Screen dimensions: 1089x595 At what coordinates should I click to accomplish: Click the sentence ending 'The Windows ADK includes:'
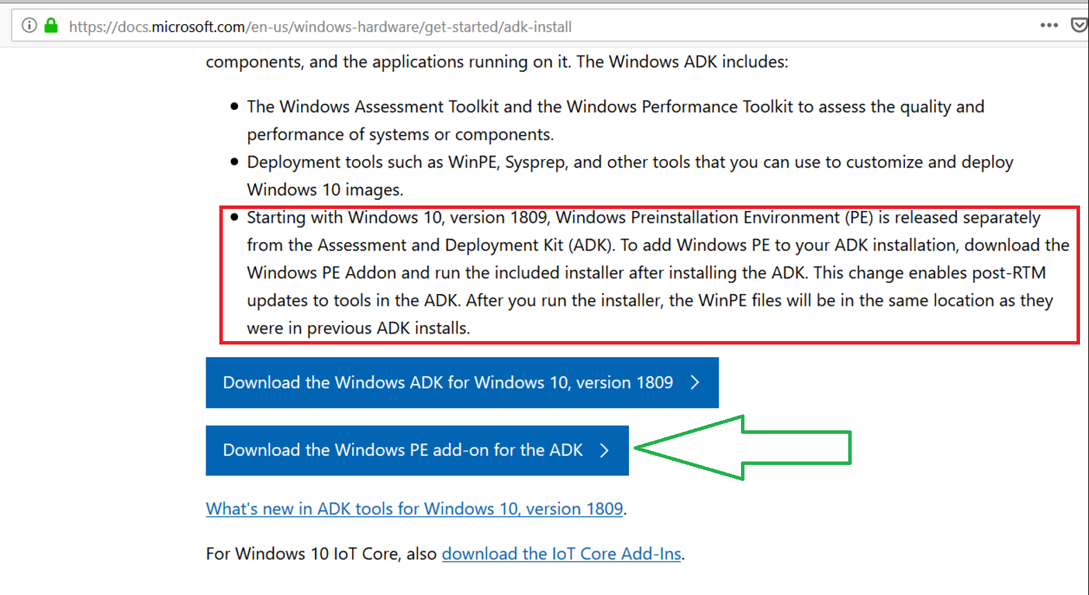point(497,62)
